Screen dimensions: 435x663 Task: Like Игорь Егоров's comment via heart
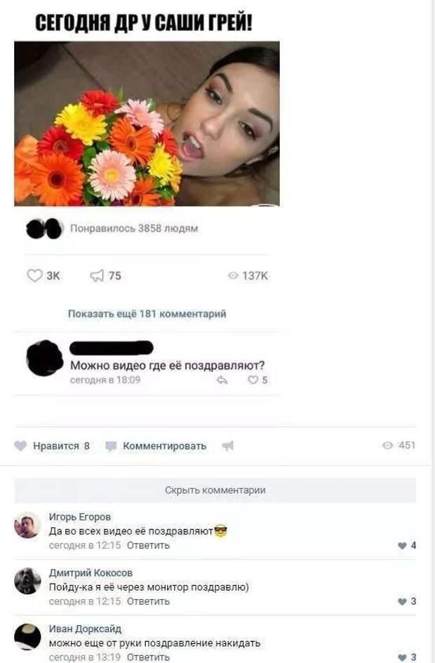point(402,546)
